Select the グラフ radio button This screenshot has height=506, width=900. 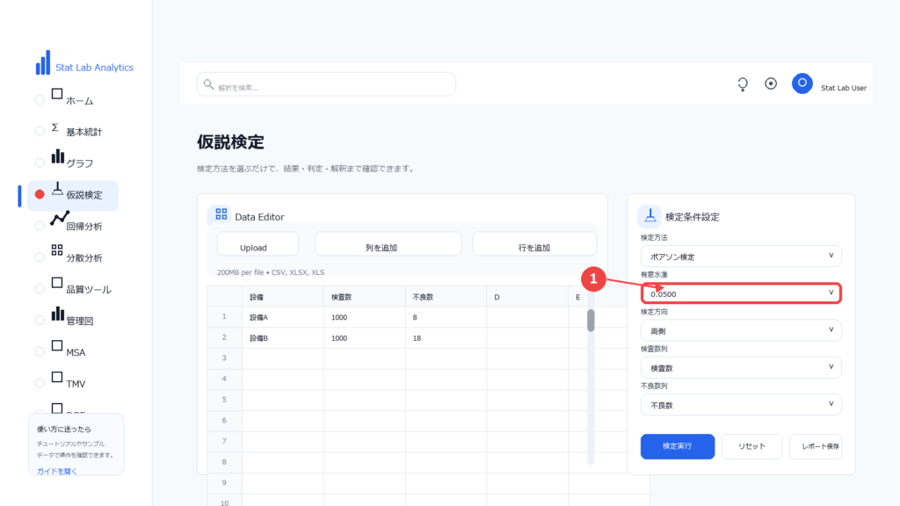40,163
